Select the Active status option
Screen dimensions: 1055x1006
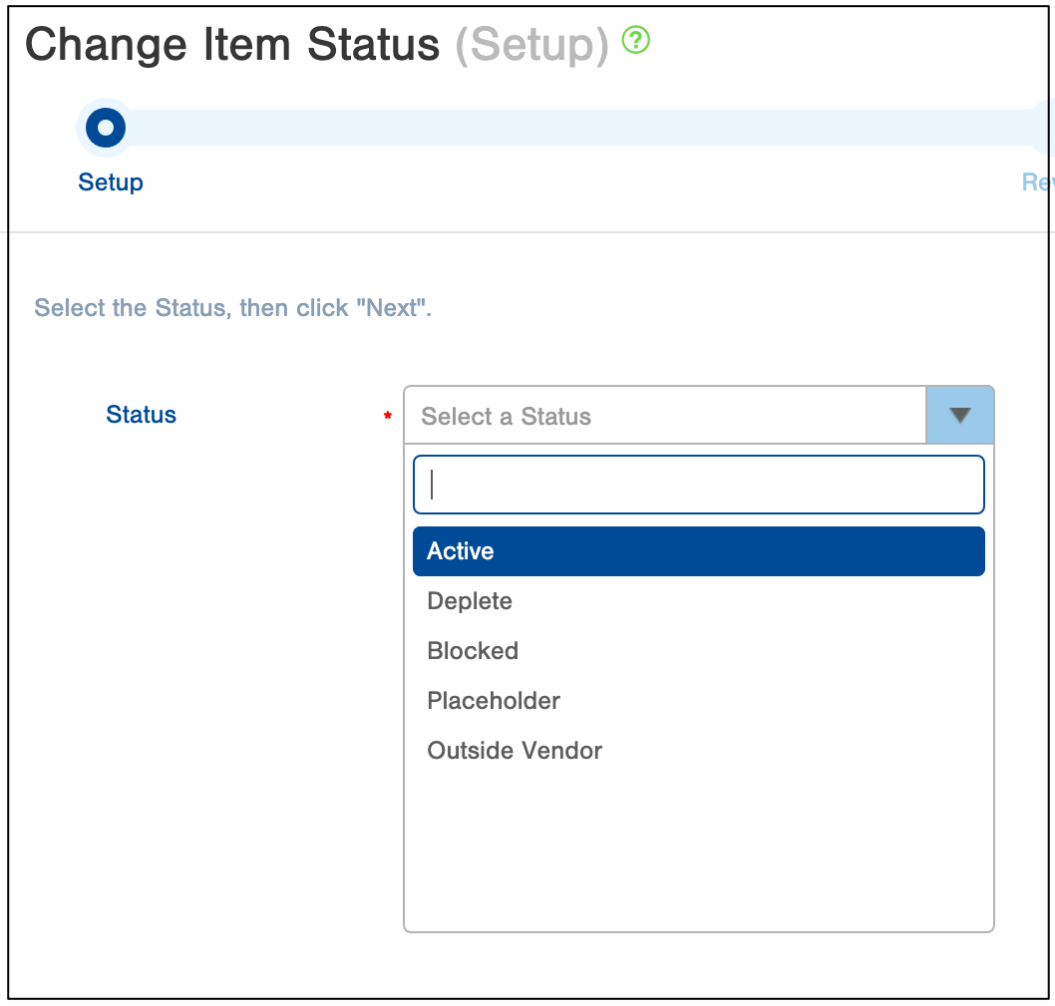698,551
